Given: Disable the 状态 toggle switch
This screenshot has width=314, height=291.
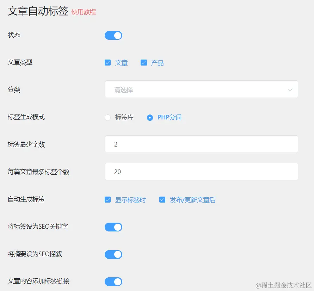Looking at the screenshot, I should (x=113, y=35).
